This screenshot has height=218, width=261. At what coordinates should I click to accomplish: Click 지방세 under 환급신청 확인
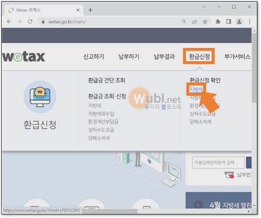coord(196,89)
